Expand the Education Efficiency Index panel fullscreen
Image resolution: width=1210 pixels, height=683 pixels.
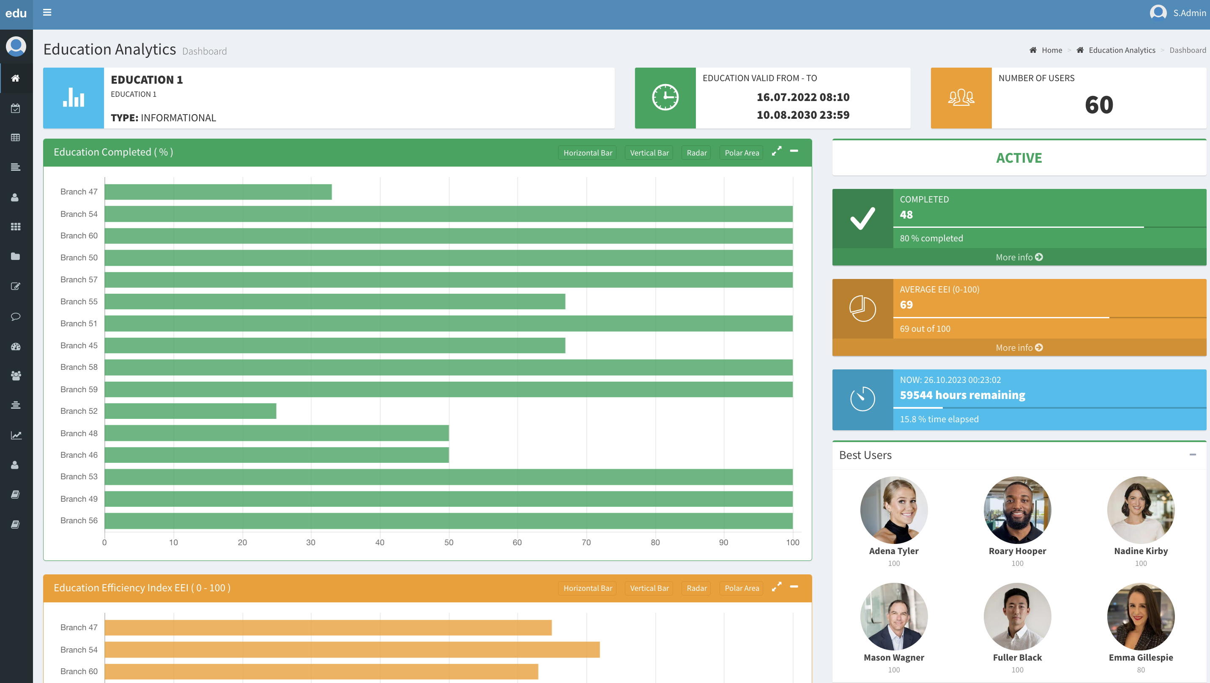pyautogui.click(x=777, y=587)
